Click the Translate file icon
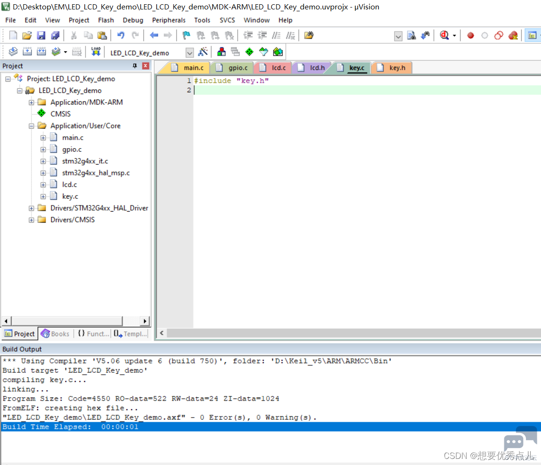 point(13,52)
